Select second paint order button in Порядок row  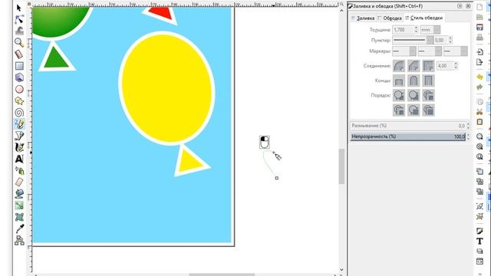point(414,95)
